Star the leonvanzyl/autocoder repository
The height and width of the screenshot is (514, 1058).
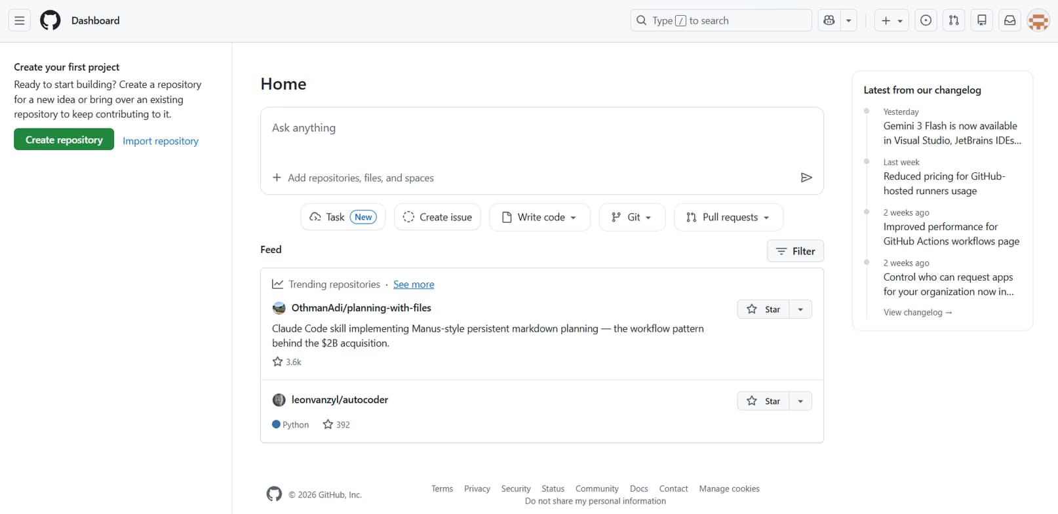[x=764, y=401]
